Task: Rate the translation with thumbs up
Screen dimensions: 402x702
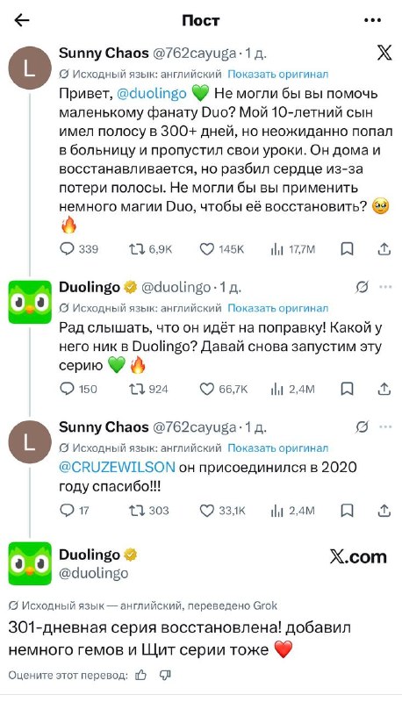Action: pos(141,675)
